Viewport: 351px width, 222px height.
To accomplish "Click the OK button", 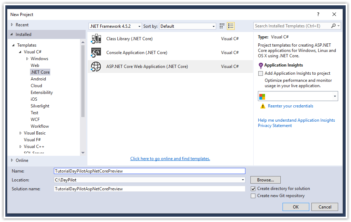I will tap(296, 207).
